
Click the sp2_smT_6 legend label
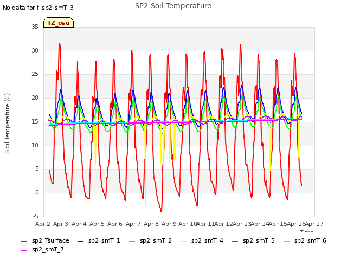(x=310, y=240)
